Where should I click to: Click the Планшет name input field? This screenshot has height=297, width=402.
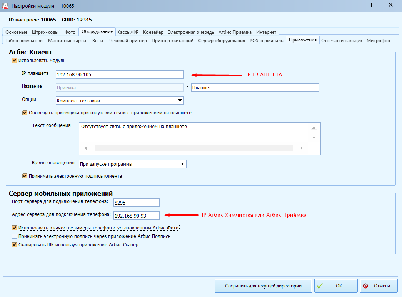click(255, 87)
